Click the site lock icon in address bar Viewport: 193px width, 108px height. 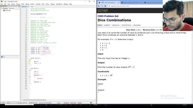[109, 6]
